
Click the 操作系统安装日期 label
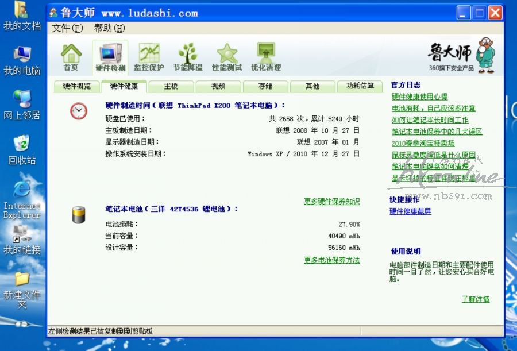click(x=136, y=154)
